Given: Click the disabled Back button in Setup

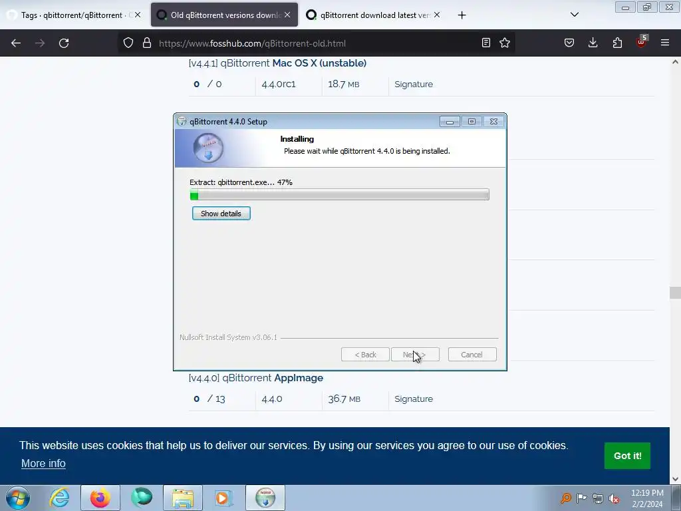Looking at the screenshot, I should [x=365, y=355].
